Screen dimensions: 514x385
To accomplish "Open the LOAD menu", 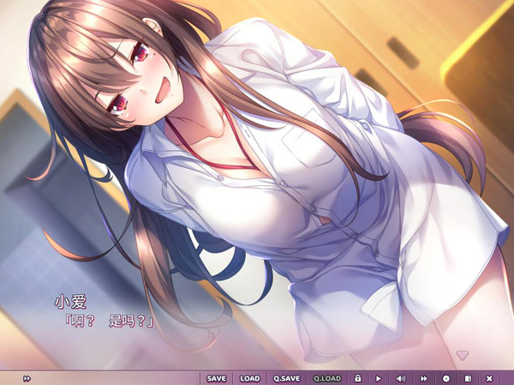I will tap(250, 378).
